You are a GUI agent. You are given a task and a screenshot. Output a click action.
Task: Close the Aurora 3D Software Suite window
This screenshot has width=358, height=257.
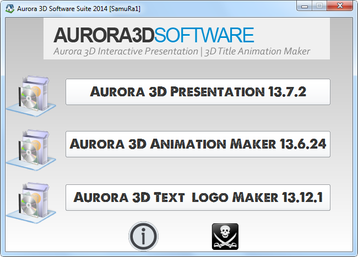tap(340, 6)
